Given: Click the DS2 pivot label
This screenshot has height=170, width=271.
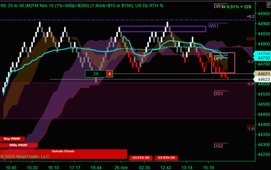Looking at the screenshot, I should [x=218, y=146].
